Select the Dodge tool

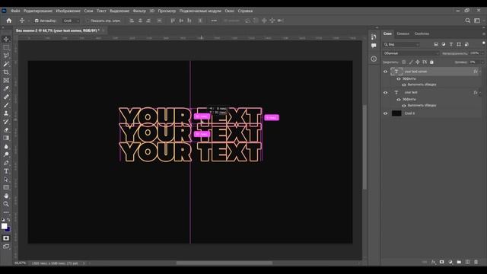tap(6, 155)
